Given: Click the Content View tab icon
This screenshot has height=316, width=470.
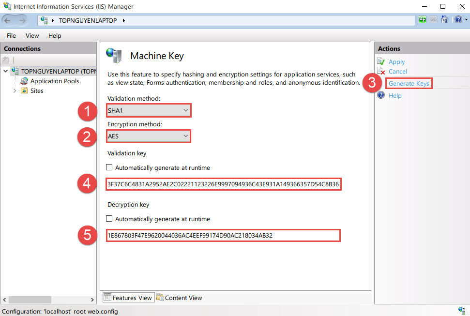Looking at the screenshot, I should 160,298.
